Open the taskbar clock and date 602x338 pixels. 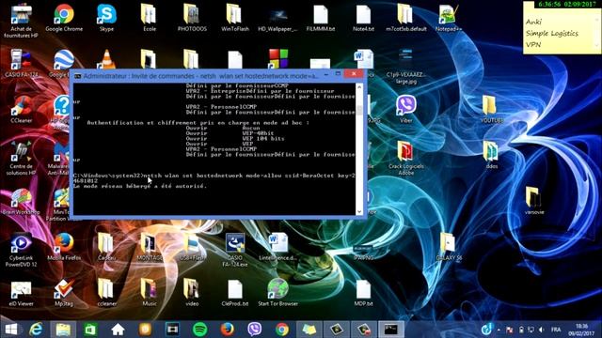[581, 330]
